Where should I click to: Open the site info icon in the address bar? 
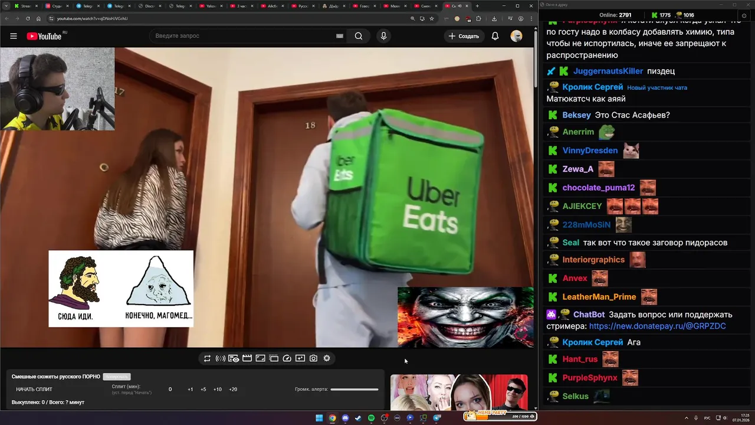(x=51, y=18)
